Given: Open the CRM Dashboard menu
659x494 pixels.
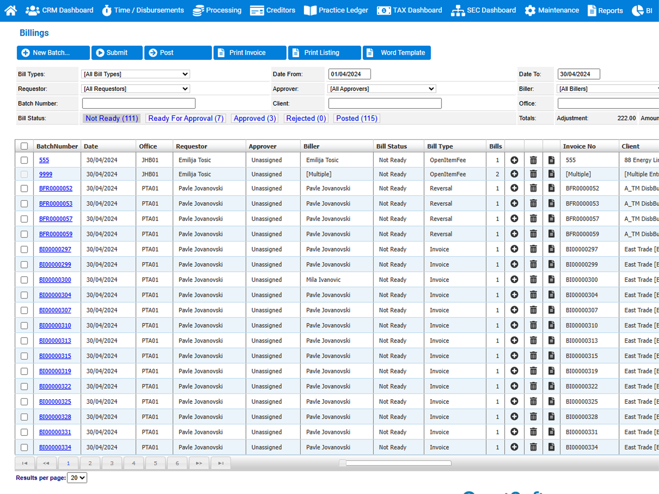Looking at the screenshot, I should pyautogui.click(x=60, y=10).
